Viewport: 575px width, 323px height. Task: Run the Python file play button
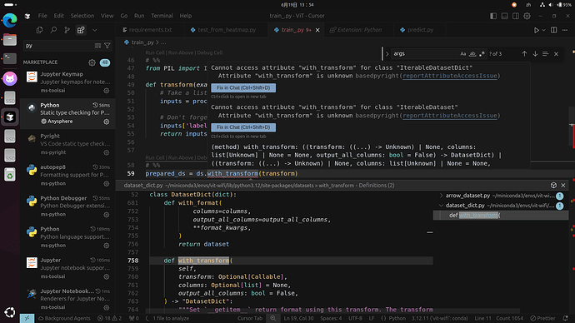(x=536, y=30)
